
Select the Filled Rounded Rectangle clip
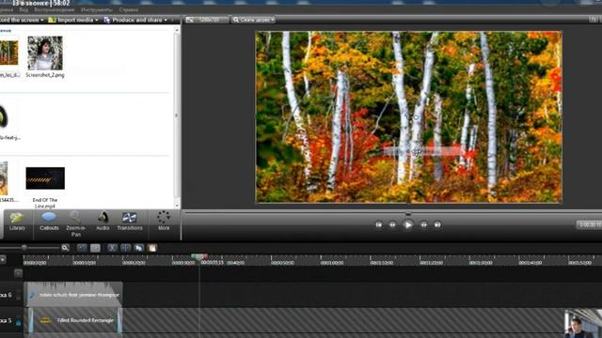pyautogui.click(x=75, y=320)
